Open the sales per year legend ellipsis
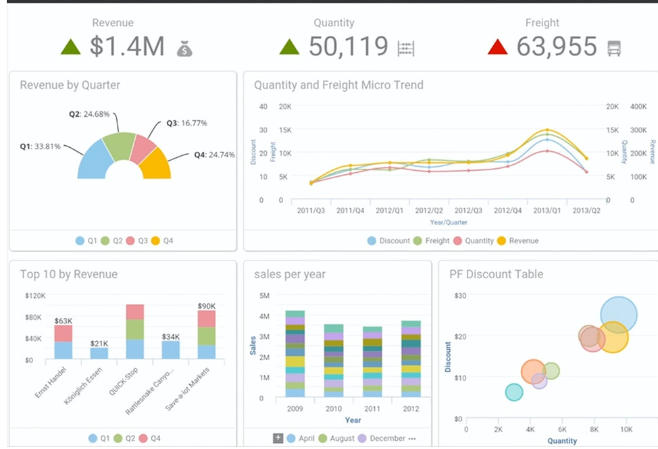Viewport: 658px width, 449px height. [x=412, y=438]
